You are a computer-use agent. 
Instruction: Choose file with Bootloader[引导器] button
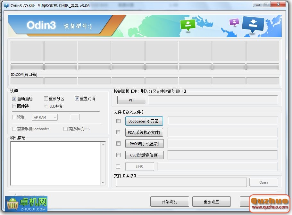point(144,121)
